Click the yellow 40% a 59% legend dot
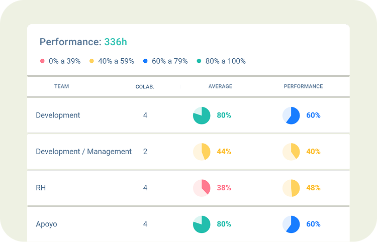377x242 pixels. [x=91, y=61]
